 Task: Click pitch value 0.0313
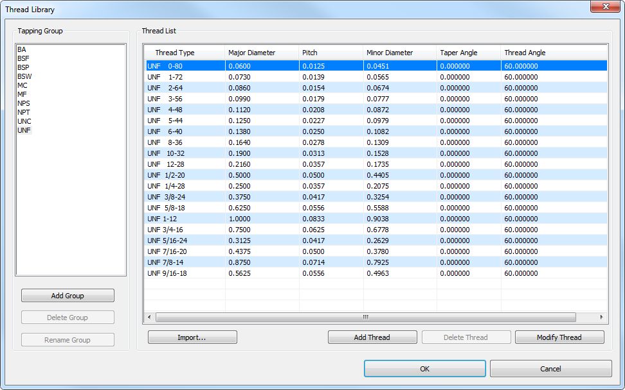313,153
